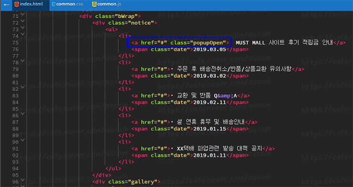This screenshot has width=353, height=187.
Task: Click the closing </div> tag on line 95
Action: coord(102,175)
